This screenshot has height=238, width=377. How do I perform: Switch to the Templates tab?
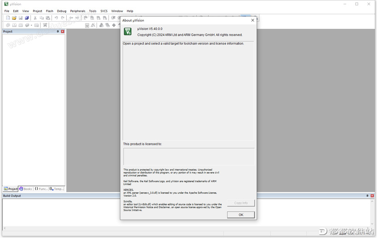tap(57, 189)
